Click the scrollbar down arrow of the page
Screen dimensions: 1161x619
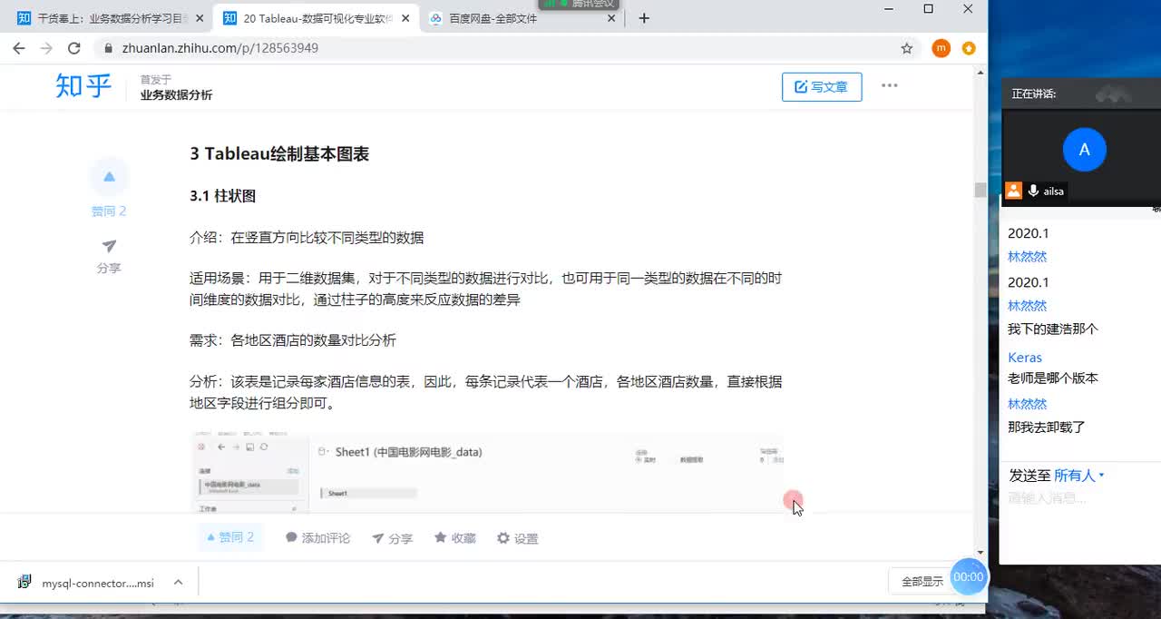tap(980, 552)
